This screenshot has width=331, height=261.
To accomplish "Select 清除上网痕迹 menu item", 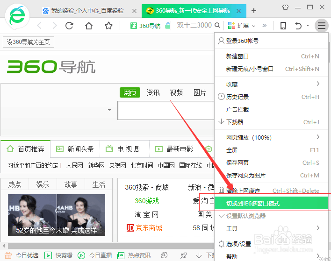I will pos(271,190).
